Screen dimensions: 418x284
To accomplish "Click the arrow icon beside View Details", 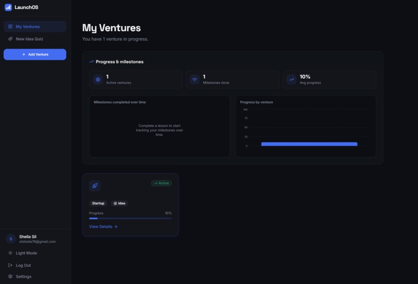I will [116, 227].
